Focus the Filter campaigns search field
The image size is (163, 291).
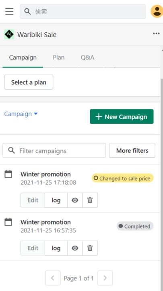[x=54, y=150]
